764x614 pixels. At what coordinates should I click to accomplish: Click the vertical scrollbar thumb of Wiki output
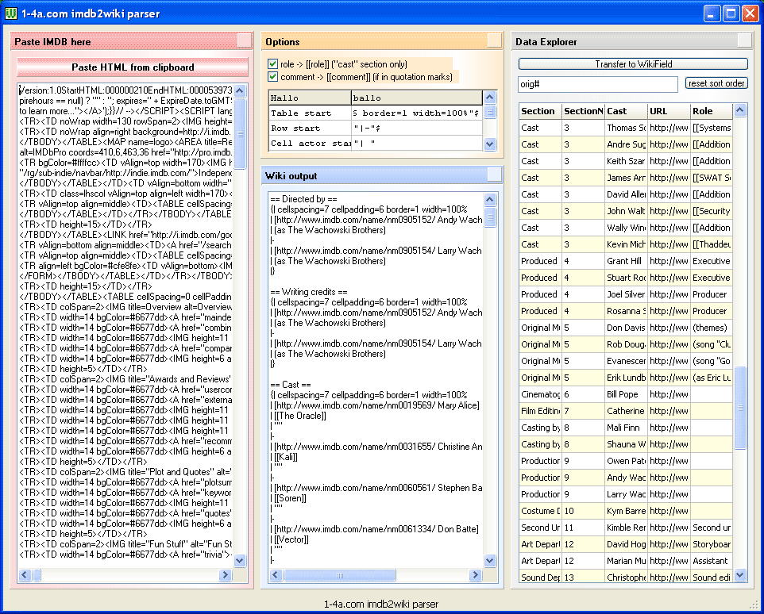pyautogui.click(x=490, y=217)
